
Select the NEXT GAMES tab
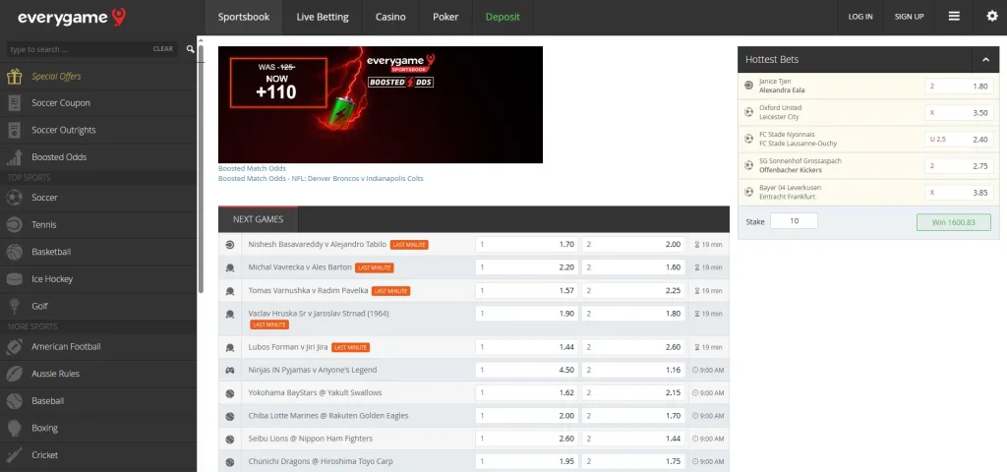tap(259, 219)
